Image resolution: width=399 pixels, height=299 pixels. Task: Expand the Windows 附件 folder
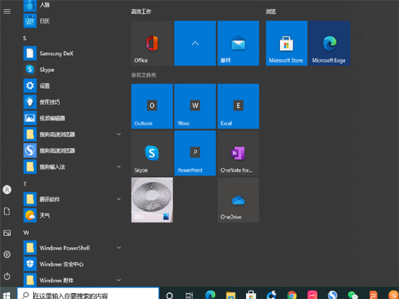[x=72, y=280]
